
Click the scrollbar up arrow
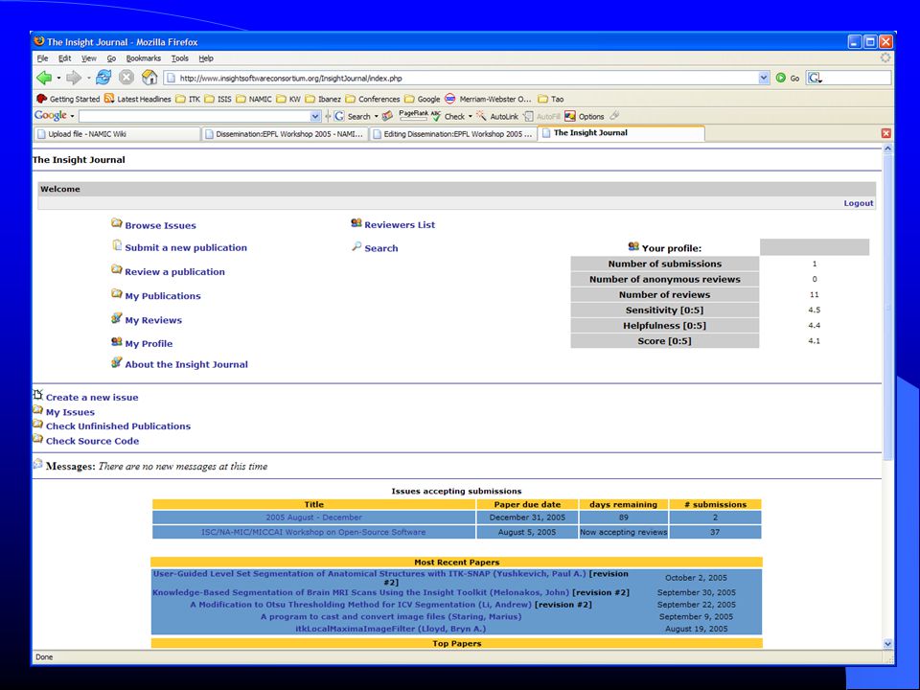(x=887, y=149)
